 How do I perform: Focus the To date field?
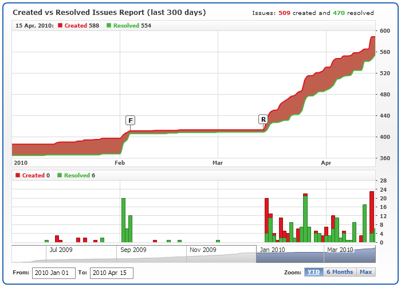(x=111, y=273)
